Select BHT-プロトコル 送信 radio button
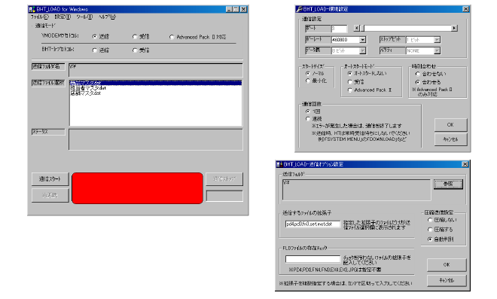This screenshot has height=299, width=497. pyautogui.click(x=94, y=50)
